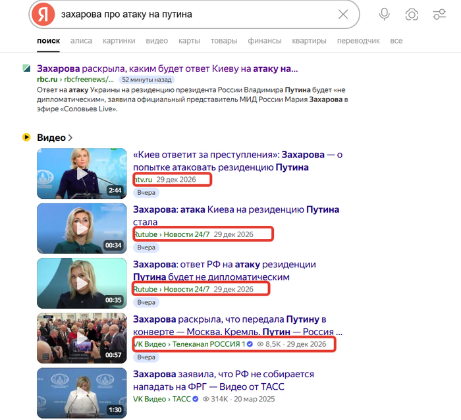Click the Yandex logo icon
Image resolution: width=461 pixels, height=420 pixels.
tap(43, 14)
